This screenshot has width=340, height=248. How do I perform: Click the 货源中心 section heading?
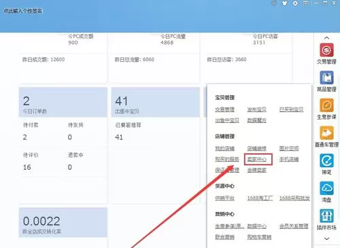[x=224, y=186]
